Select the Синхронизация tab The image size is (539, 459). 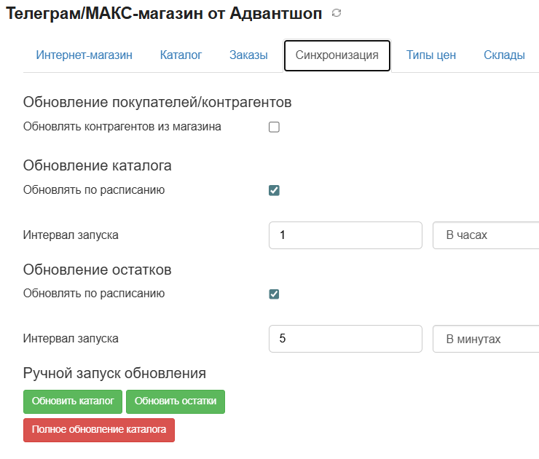point(337,55)
